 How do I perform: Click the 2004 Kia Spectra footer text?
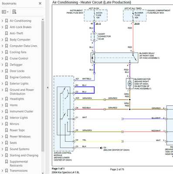click(x=66, y=172)
